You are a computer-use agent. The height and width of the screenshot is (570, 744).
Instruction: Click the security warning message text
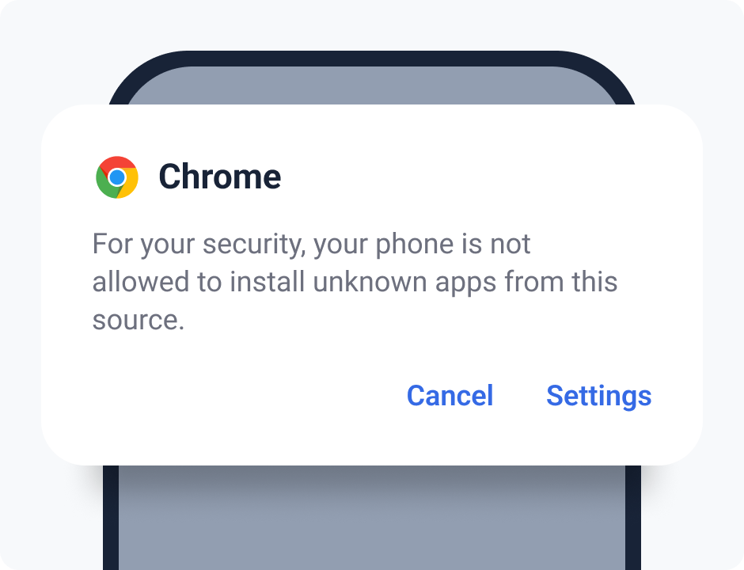click(x=355, y=282)
